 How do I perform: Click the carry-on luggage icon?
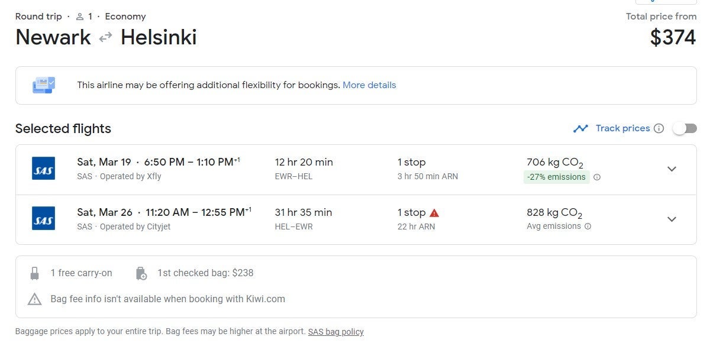(x=34, y=273)
